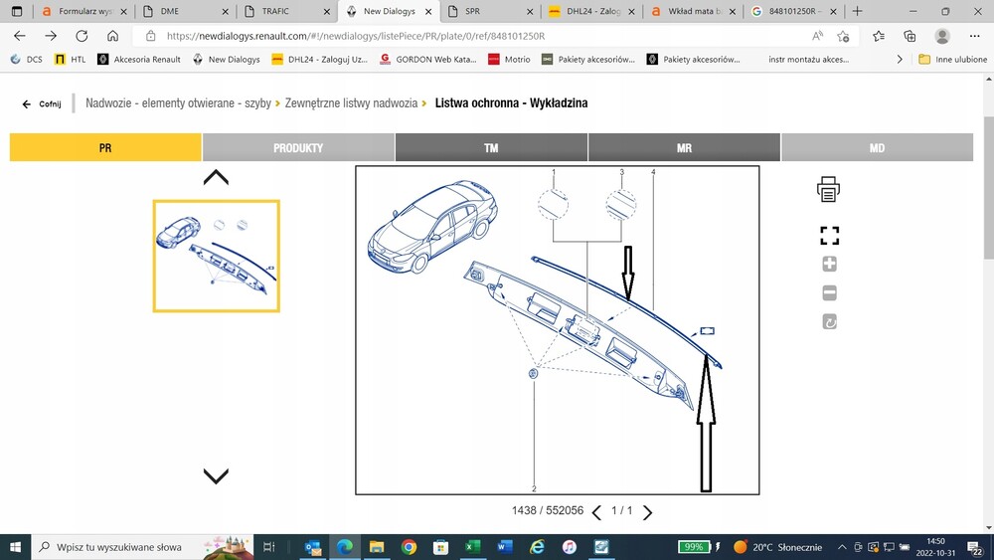Screen dimensions: 994x560
Task: Open Excel from the taskbar
Action: click(472, 547)
